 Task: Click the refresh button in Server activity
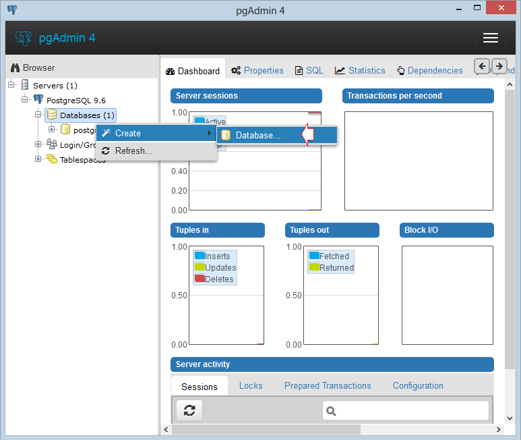189,410
